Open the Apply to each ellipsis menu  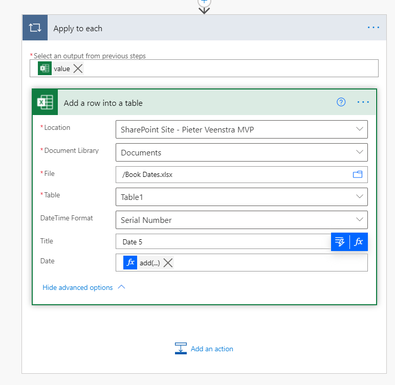373,28
